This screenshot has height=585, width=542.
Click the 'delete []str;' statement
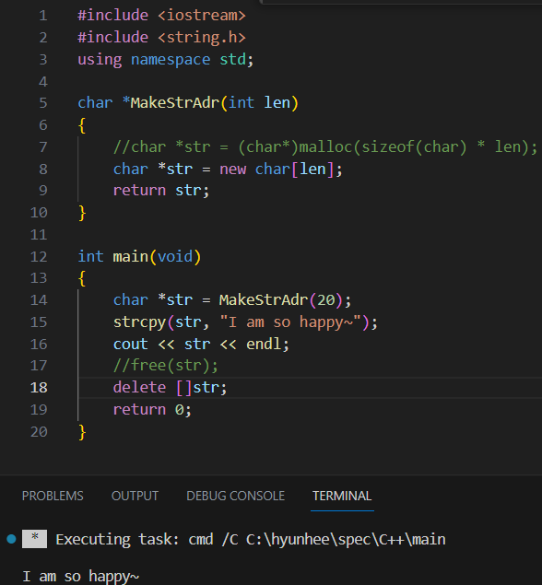click(x=171, y=388)
